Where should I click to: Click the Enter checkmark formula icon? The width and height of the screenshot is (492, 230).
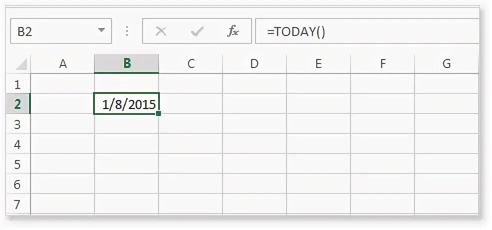197,31
